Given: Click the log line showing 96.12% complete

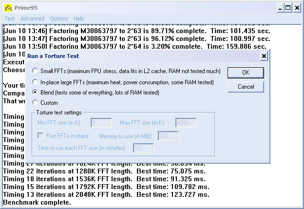Looking at the screenshot, I should point(137,39).
